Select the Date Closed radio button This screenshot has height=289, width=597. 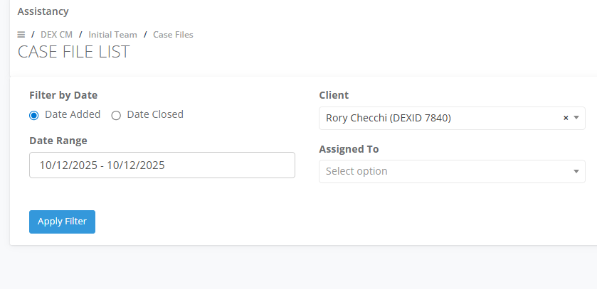pos(116,115)
